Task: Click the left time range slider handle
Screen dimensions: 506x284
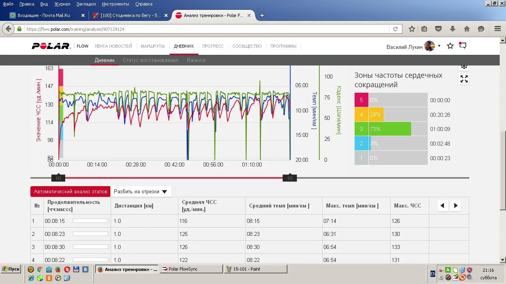Action: tap(58, 178)
